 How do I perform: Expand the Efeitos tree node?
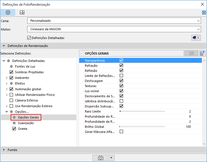point(7,83)
